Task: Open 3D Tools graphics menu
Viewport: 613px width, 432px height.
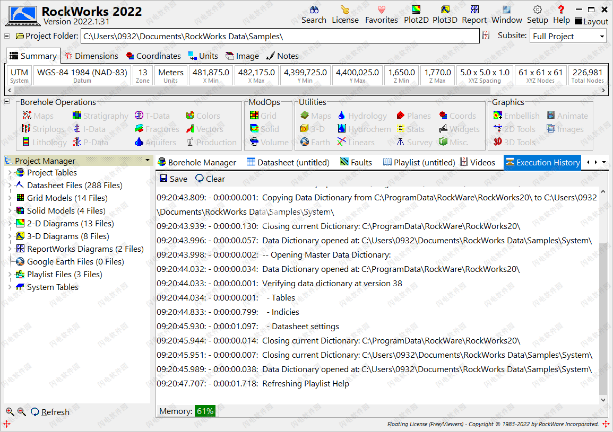Action: (514, 142)
